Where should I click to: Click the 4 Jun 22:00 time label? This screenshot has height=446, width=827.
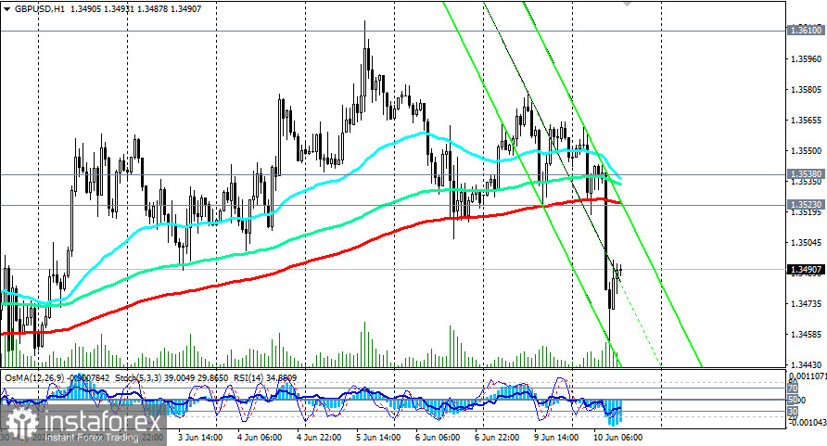point(319,438)
